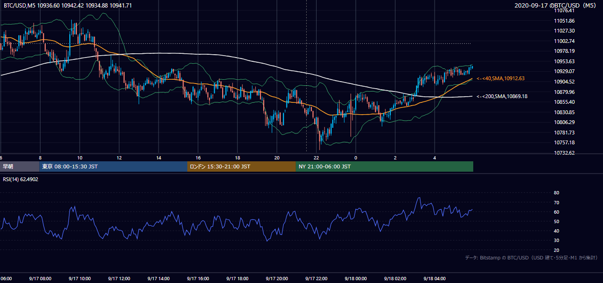The height and width of the screenshot is (283, 603).
Task: Click price axis value 10953.63
Action: point(564,61)
